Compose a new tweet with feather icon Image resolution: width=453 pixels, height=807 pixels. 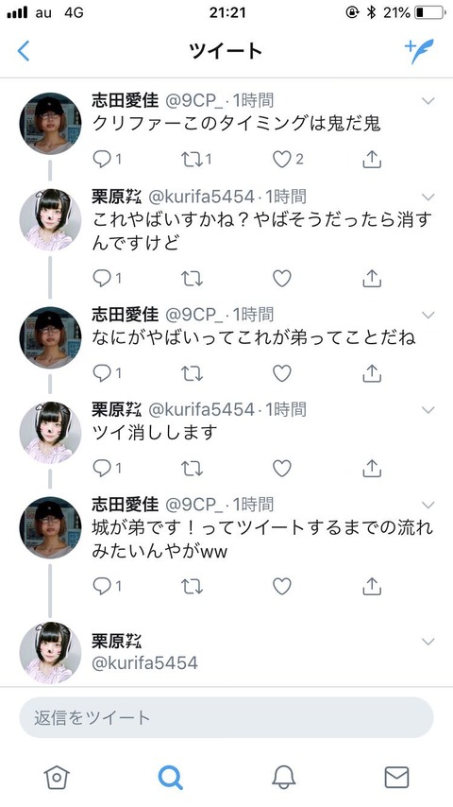[x=419, y=51]
